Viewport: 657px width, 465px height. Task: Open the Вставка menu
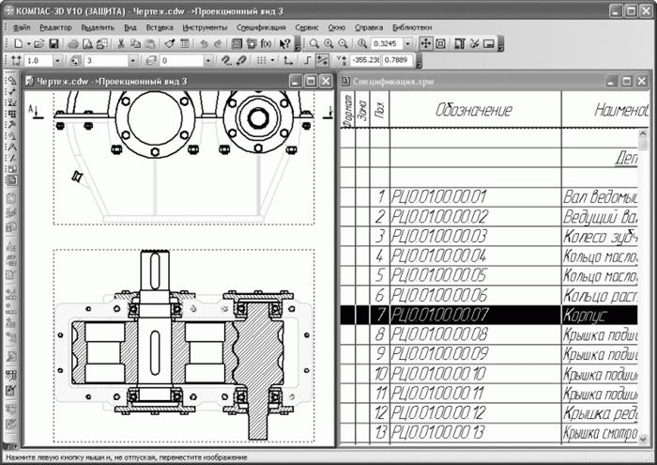[160, 27]
